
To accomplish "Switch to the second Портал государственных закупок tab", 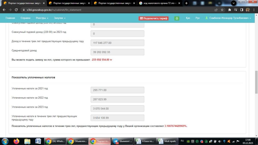I will (x=69, y=3).
